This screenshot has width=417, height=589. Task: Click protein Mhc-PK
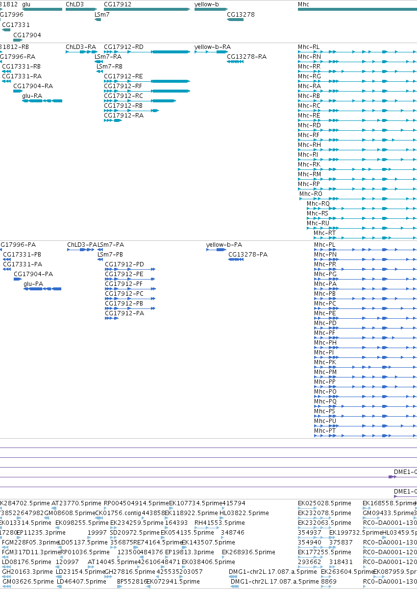tap(325, 362)
